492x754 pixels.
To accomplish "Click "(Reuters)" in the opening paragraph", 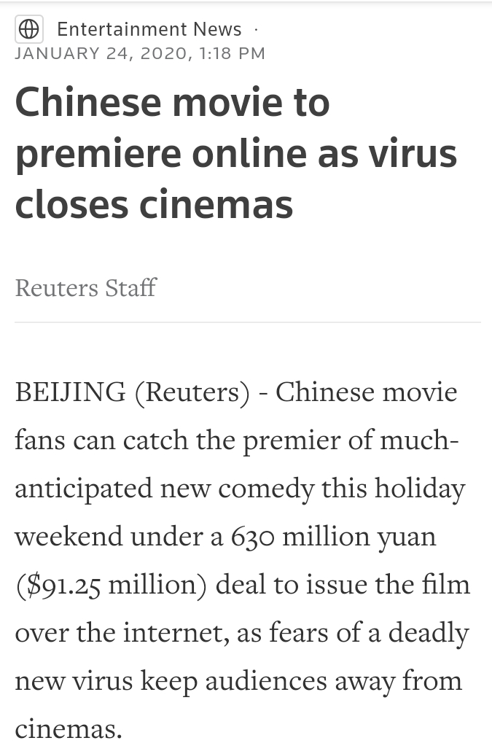I will [x=192, y=392].
